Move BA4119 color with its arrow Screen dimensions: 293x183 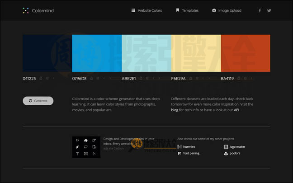tap(251, 78)
